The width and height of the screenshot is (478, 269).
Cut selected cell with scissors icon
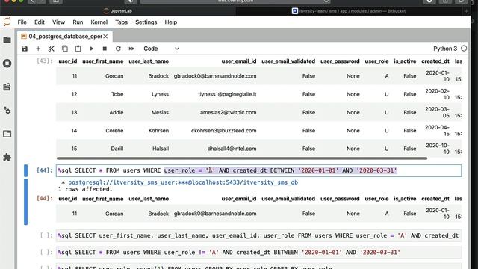point(52,49)
